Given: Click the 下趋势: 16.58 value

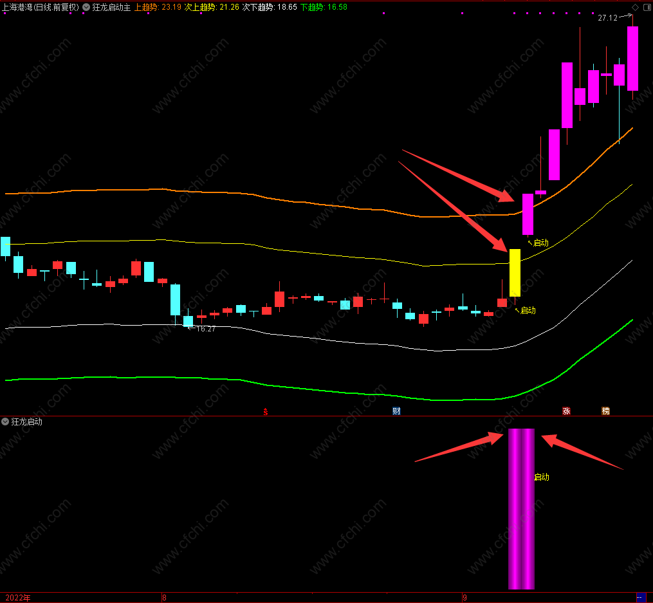Looking at the screenshot, I should point(324,7).
